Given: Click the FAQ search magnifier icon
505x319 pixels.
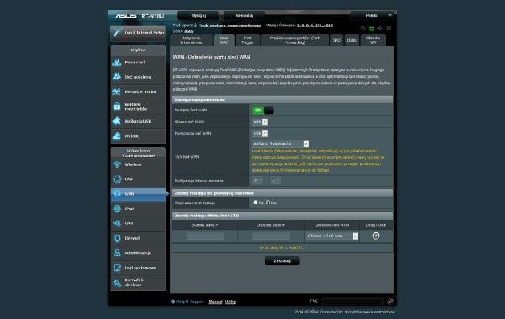Looking at the screenshot, I should (390, 301).
